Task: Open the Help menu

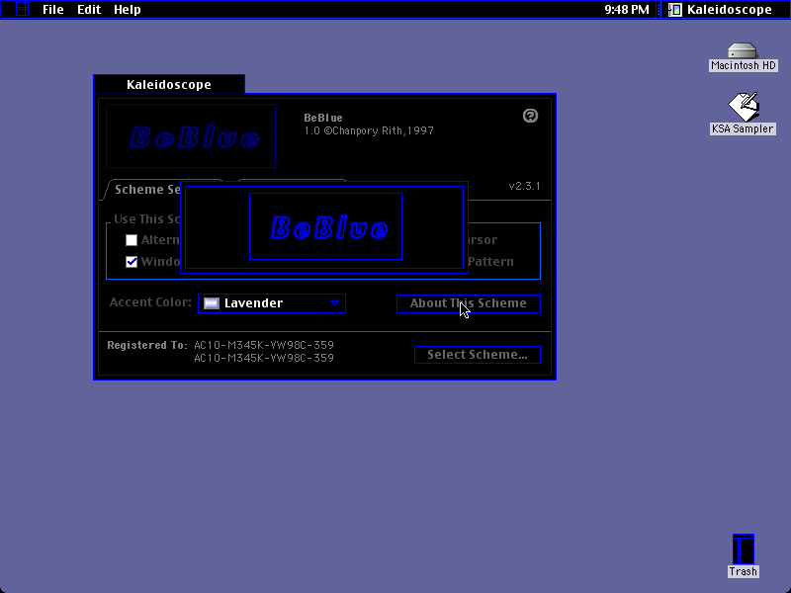Action: pos(128,10)
